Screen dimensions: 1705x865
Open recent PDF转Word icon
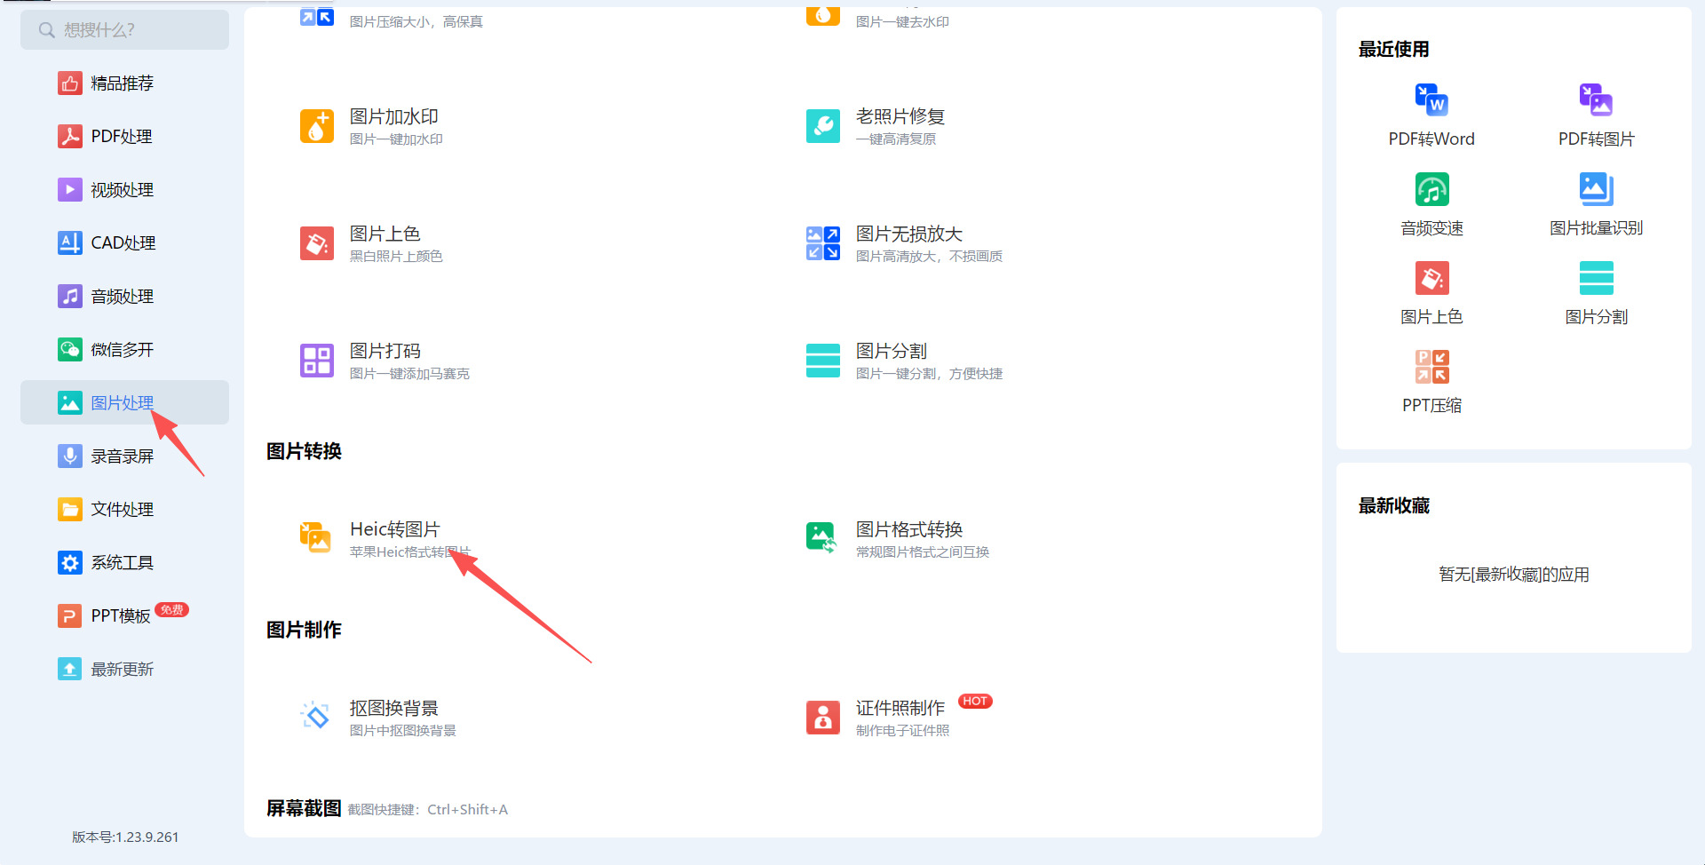pyautogui.click(x=1431, y=99)
